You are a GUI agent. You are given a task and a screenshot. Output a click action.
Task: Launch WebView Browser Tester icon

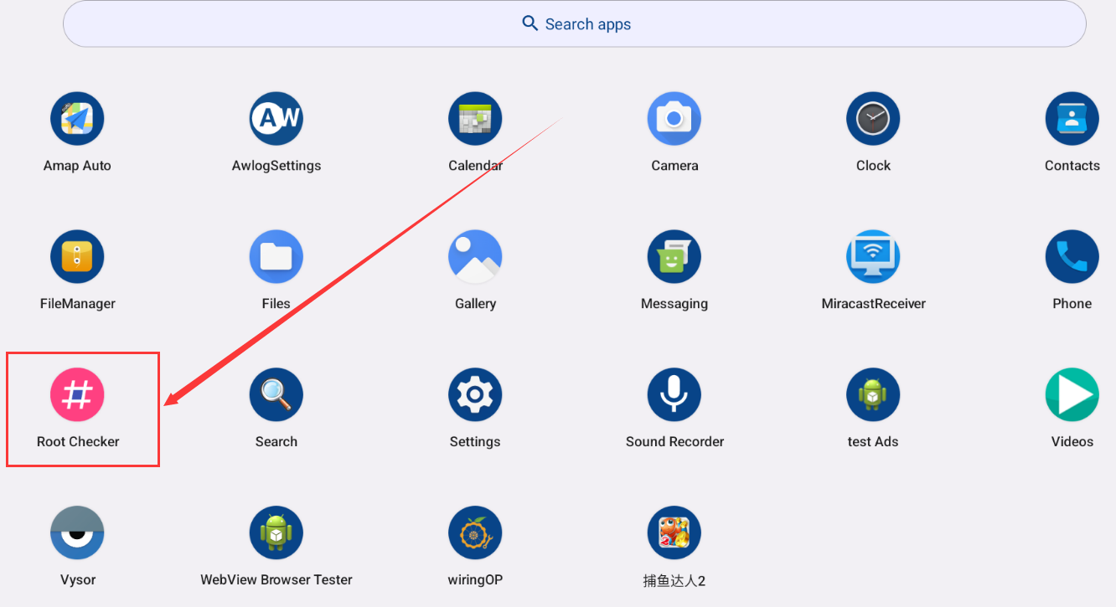coord(276,532)
